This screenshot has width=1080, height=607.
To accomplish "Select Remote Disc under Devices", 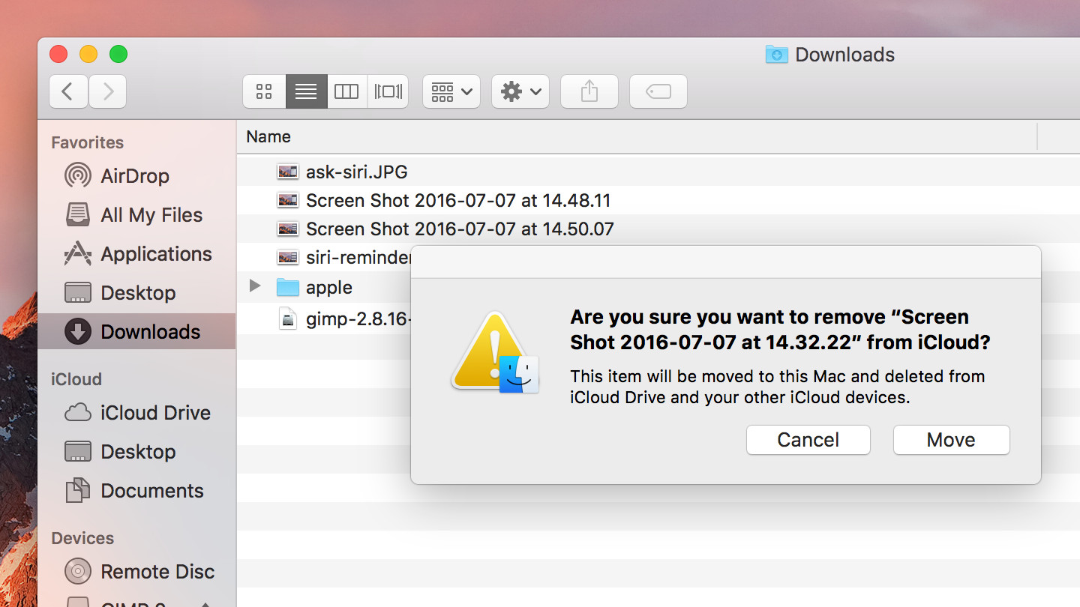I will click(x=136, y=572).
